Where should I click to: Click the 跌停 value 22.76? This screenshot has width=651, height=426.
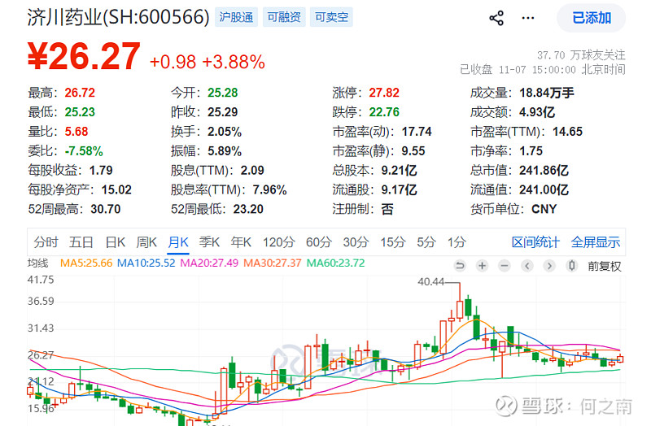tap(384, 112)
